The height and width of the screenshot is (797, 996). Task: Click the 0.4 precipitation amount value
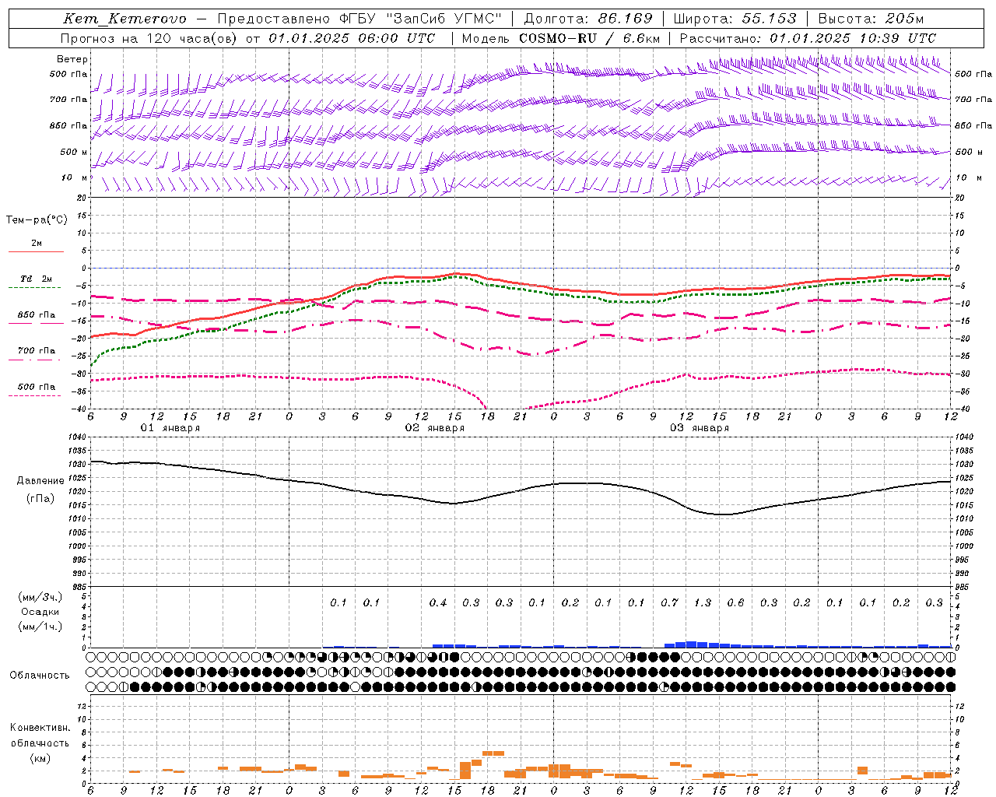[437, 602]
